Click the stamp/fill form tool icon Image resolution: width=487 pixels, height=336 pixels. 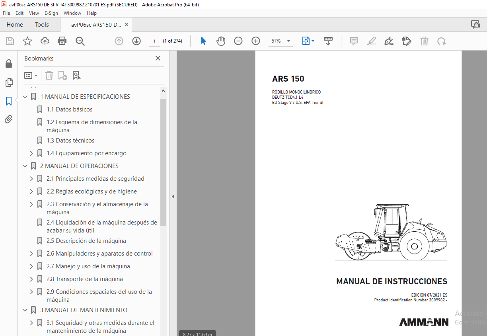pos(406,41)
